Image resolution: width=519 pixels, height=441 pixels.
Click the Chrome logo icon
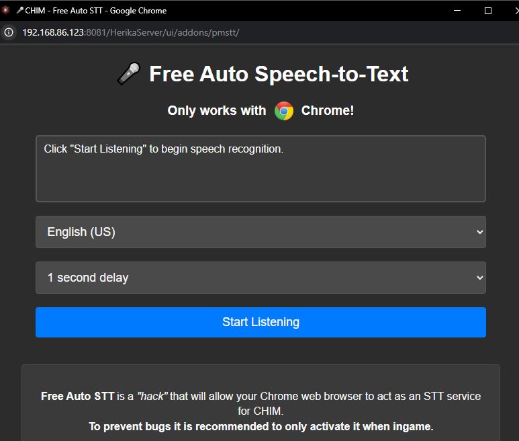coord(284,111)
